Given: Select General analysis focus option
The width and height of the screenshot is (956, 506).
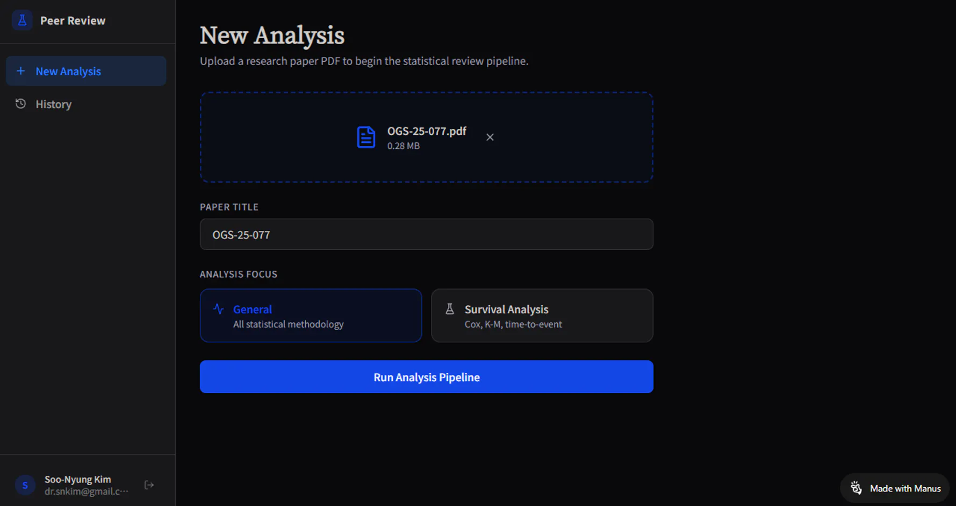Looking at the screenshot, I should [x=311, y=316].
